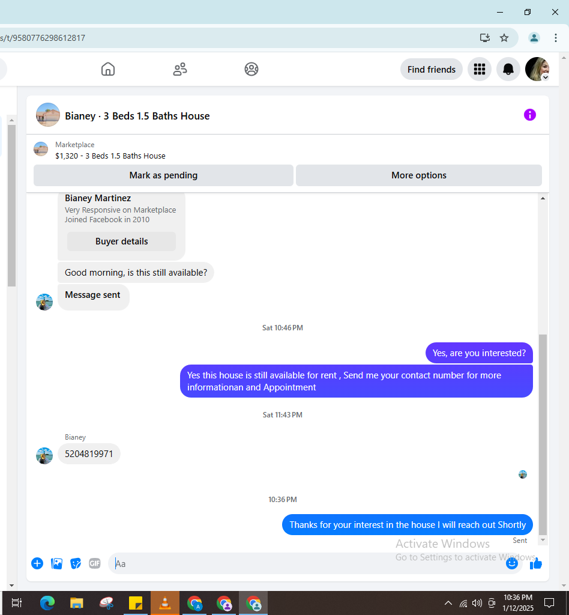569x615 pixels.
Task: Open Buyer details
Action: [x=121, y=241]
